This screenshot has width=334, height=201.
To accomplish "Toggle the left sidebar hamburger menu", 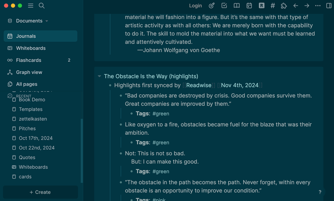I will pos(30,6).
